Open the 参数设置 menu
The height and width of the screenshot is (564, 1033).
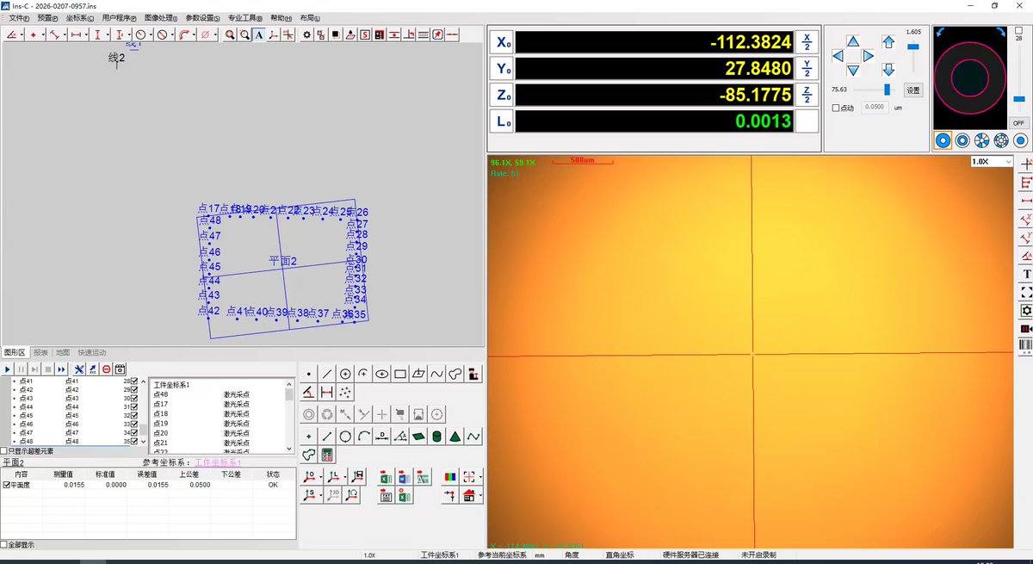tap(202, 17)
